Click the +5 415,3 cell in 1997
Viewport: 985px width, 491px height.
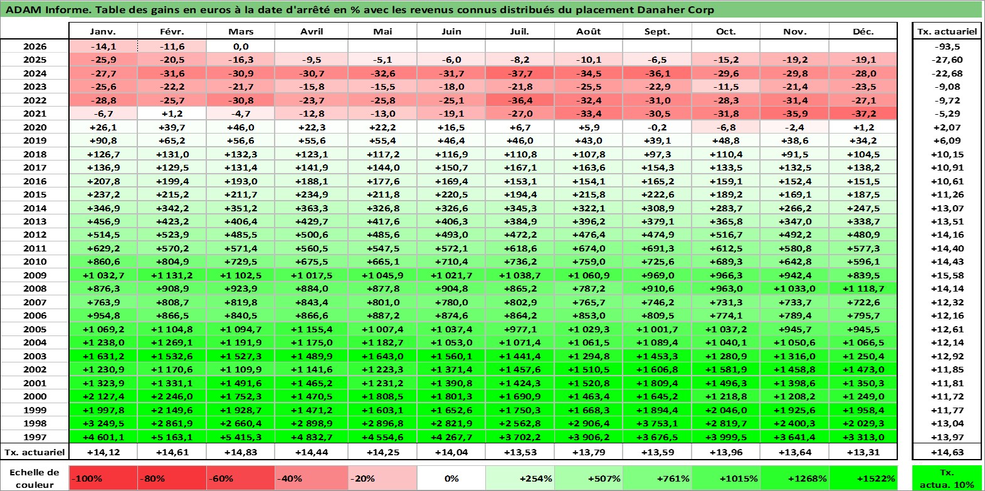coord(241,437)
